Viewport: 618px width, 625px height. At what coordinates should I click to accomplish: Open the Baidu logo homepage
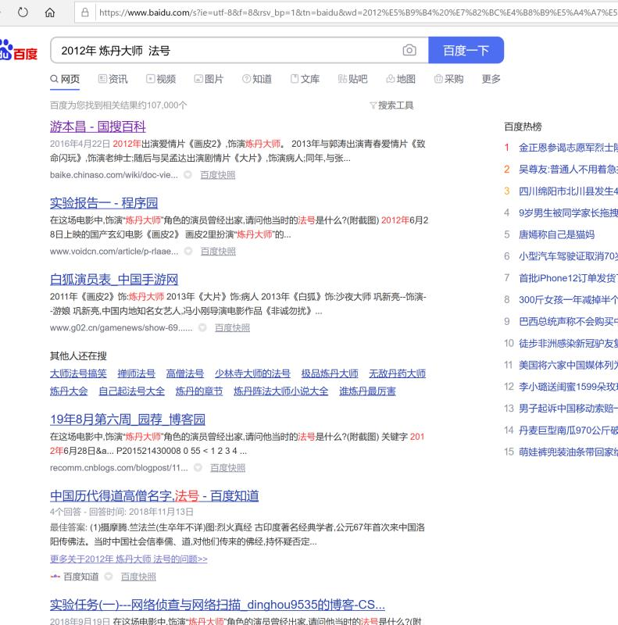point(18,51)
